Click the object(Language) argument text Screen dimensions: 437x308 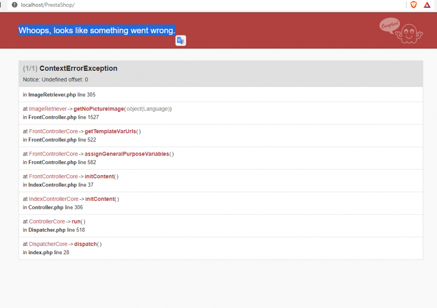[x=149, y=109]
